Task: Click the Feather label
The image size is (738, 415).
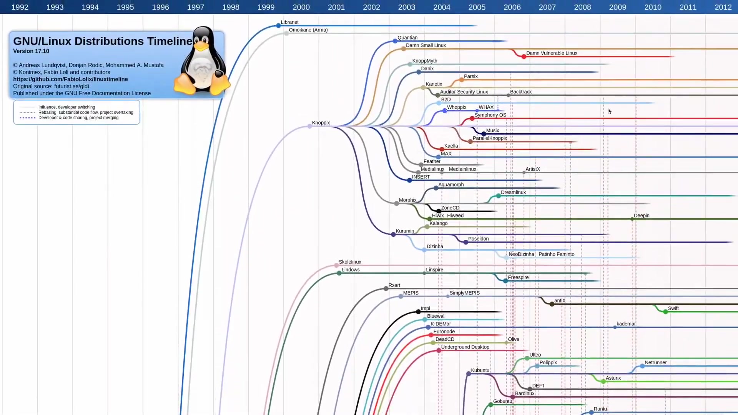Action: click(432, 161)
